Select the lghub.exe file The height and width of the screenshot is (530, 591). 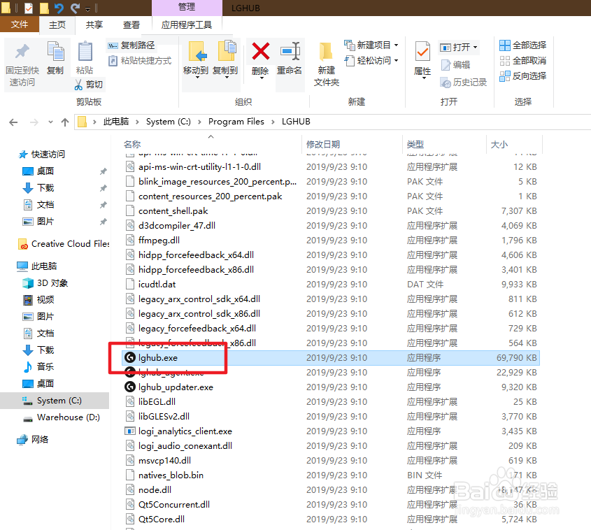coord(331,357)
